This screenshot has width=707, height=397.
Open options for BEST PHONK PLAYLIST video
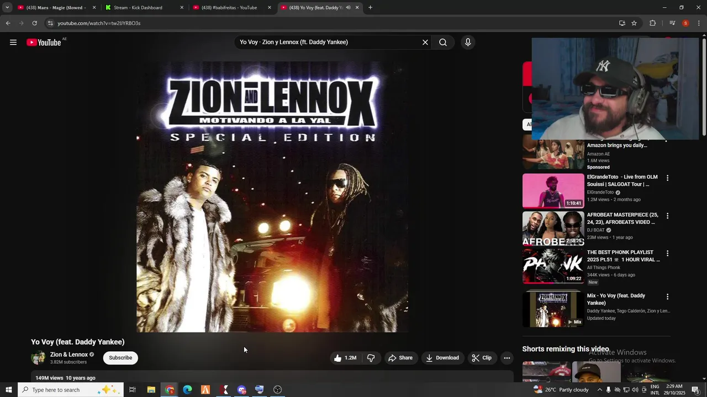click(667, 254)
